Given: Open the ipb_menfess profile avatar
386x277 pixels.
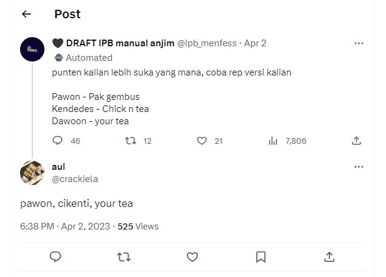Looking at the screenshot, I should click(x=32, y=49).
